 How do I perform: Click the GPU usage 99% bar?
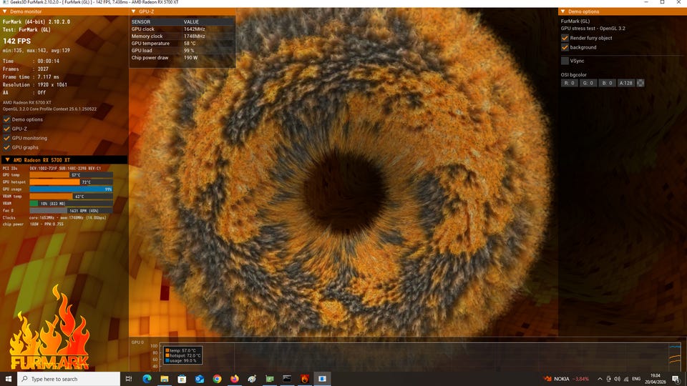[71, 189]
